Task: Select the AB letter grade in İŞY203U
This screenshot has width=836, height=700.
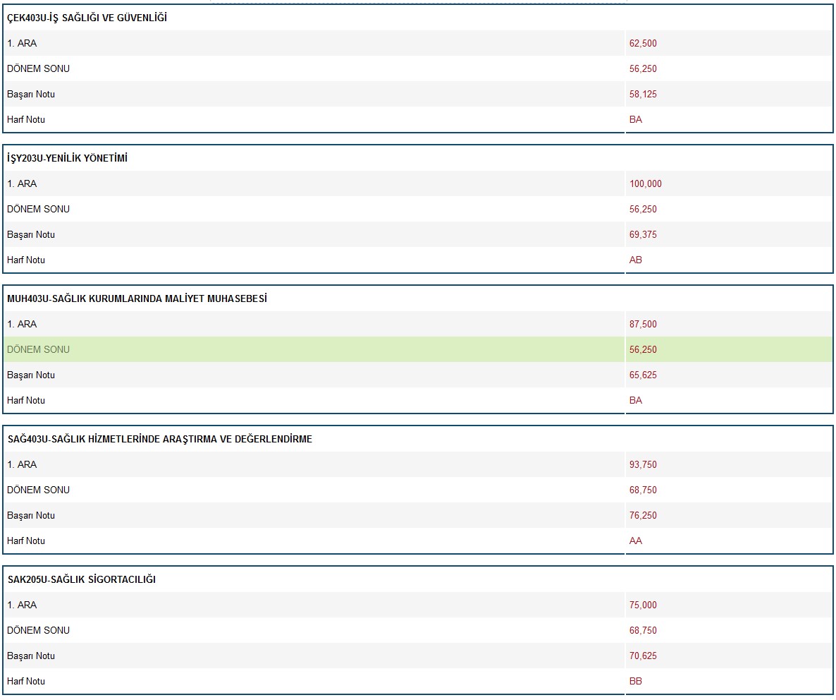Action: (x=636, y=260)
